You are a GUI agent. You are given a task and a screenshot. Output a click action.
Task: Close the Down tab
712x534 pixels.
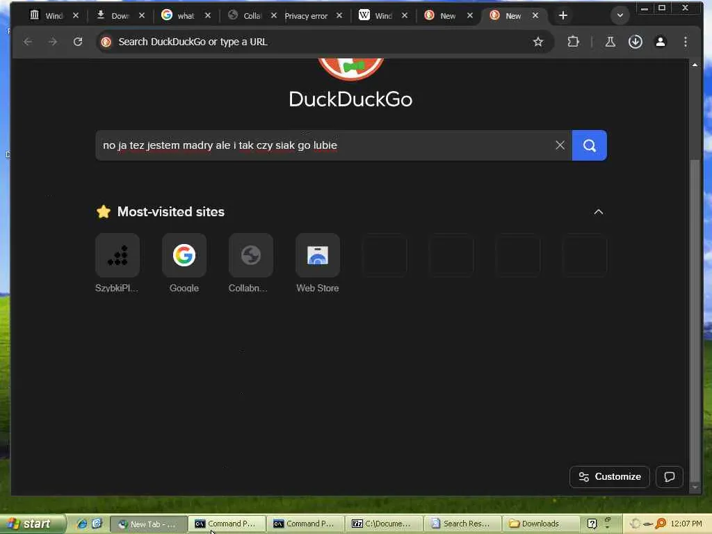tap(142, 15)
